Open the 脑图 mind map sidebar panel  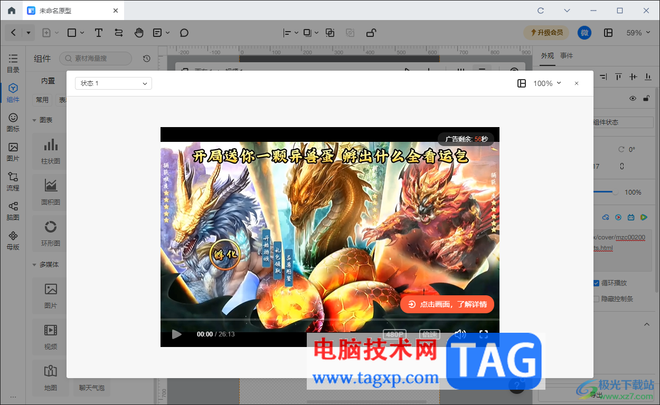click(x=13, y=211)
